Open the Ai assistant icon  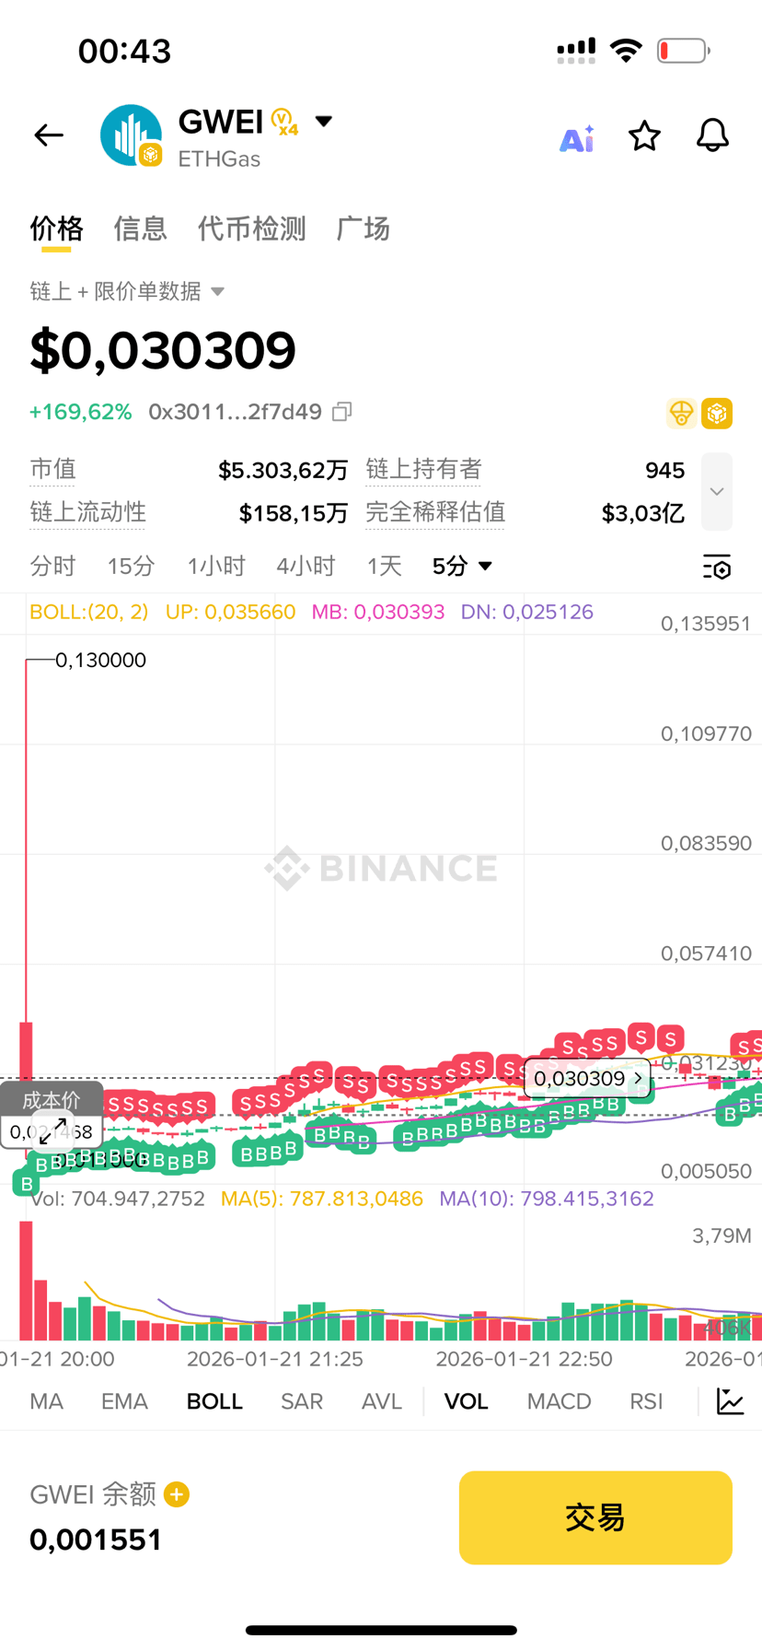point(577,138)
